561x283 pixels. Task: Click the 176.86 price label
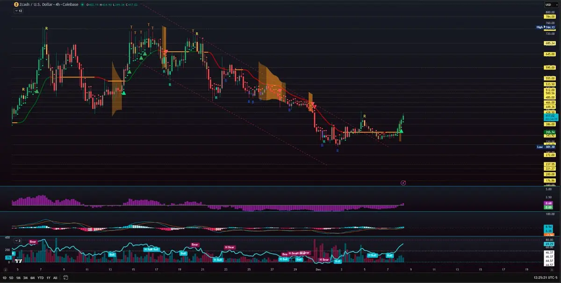click(549, 180)
